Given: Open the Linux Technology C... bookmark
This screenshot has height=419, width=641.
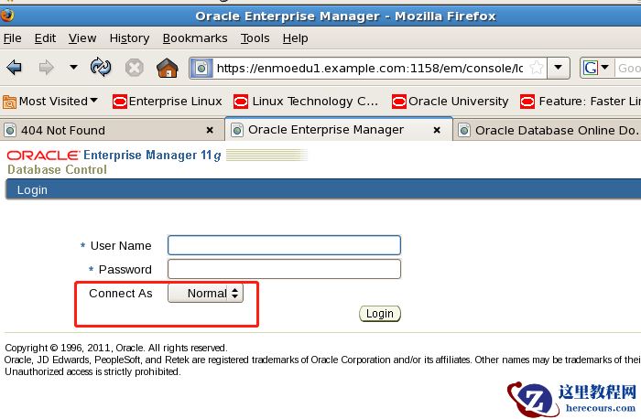Looking at the screenshot, I should pos(306,102).
